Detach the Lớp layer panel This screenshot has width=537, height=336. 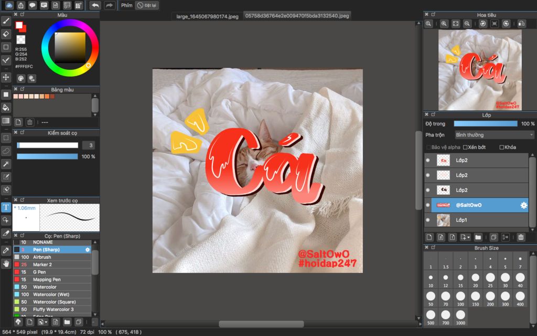click(433, 114)
